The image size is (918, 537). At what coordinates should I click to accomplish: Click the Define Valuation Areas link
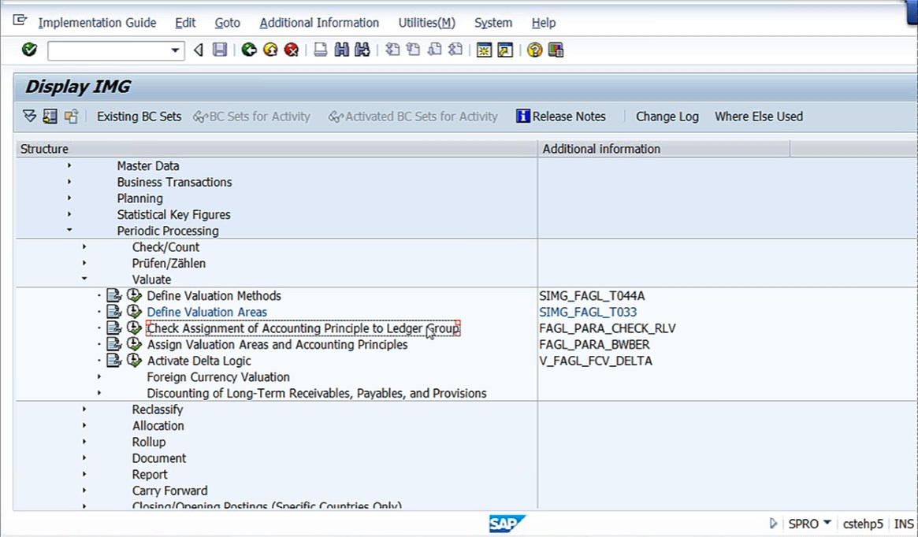coord(206,312)
